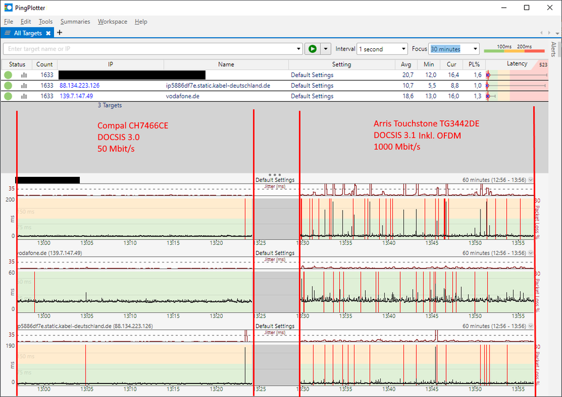
Task: Click the bar-chart history icon for 88.134.223.126
Action: (x=23, y=85)
